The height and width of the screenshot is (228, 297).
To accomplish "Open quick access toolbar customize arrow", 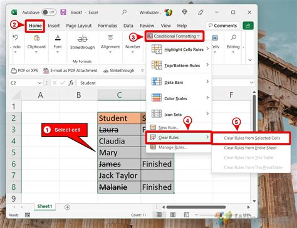I will pyautogui.click(x=142, y=71).
